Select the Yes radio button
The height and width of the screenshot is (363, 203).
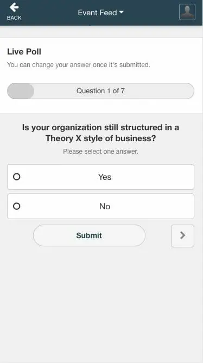click(17, 177)
